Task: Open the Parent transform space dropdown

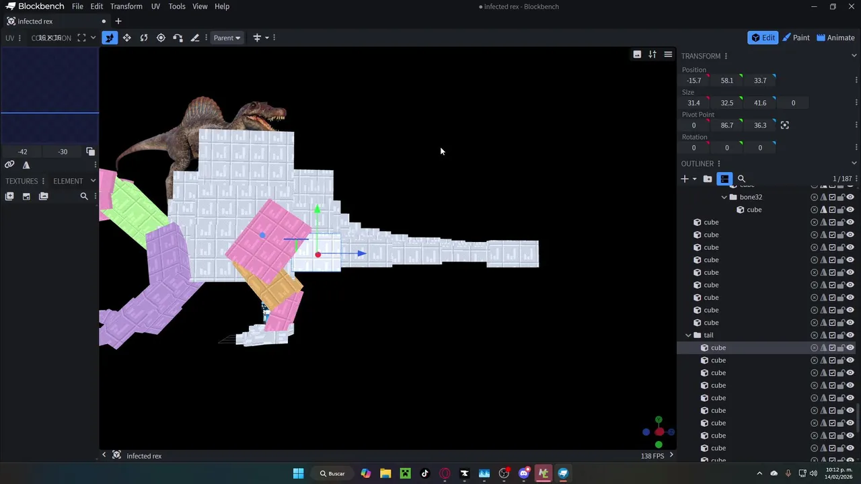Action: tap(227, 38)
